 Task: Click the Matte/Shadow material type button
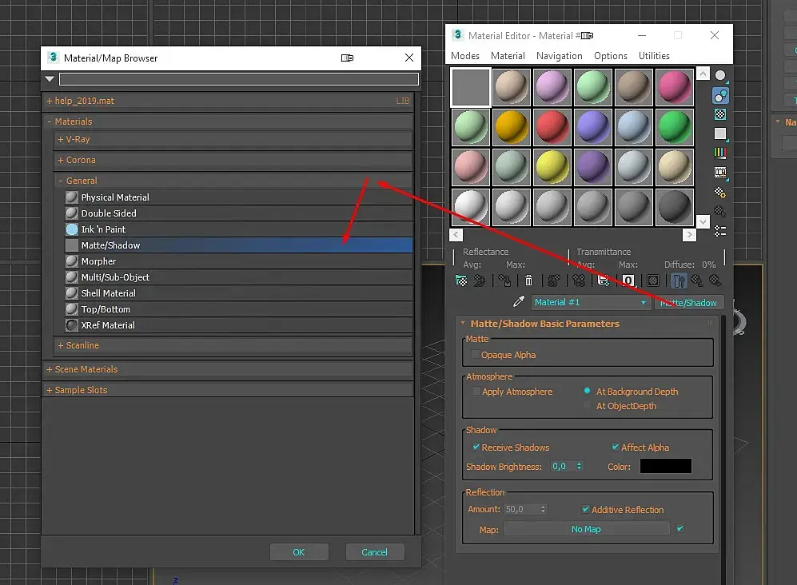click(689, 302)
